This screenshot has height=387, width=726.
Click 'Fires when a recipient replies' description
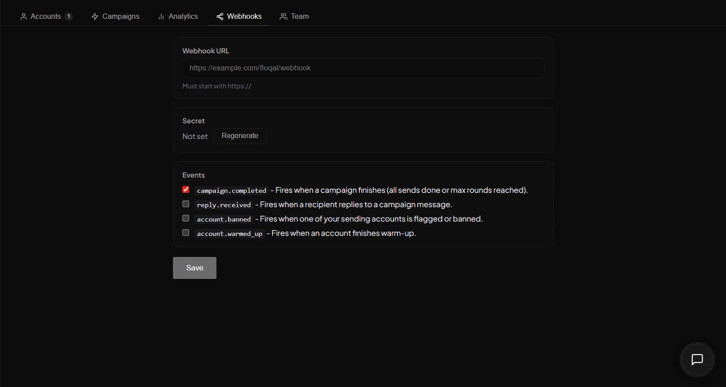coord(356,204)
